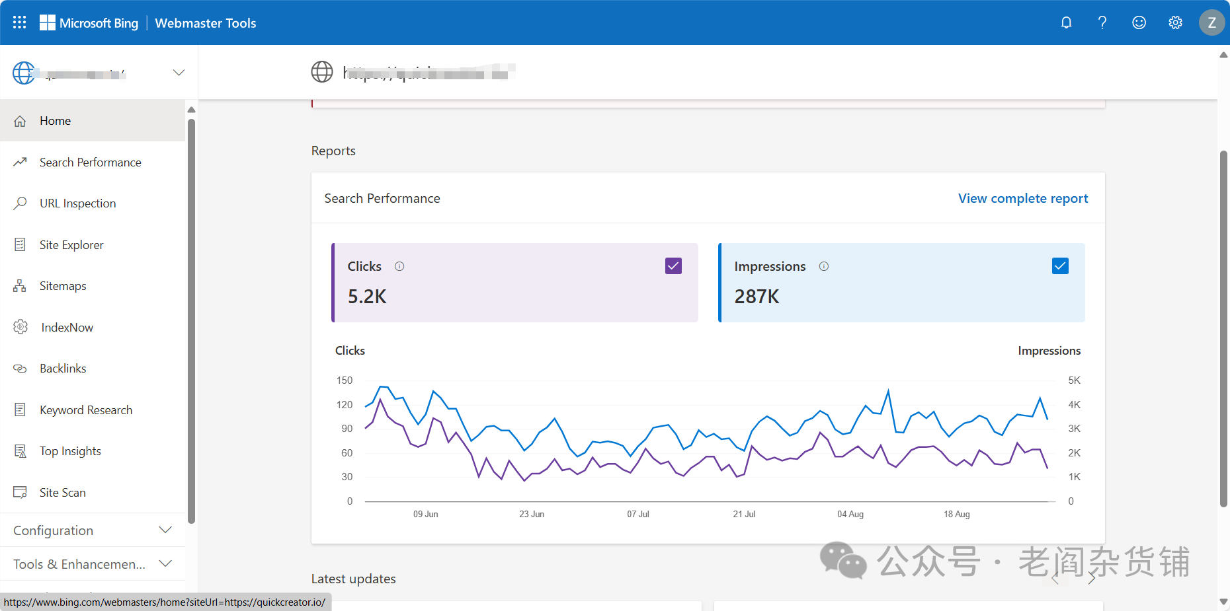Expand the Tools & Enhancements section

point(93,564)
